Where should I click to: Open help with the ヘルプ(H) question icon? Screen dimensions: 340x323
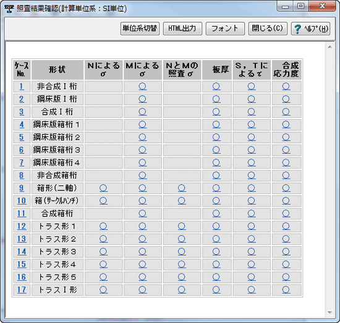click(x=310, y=29)
